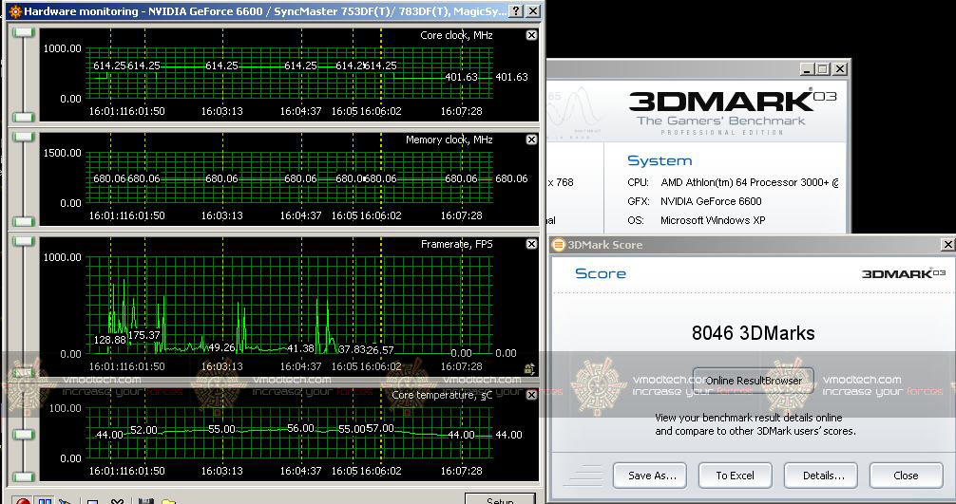This screenshot has width=956, height=504.
Task: Open Setup in Hardware monitoring window
Action: coord(500,499)
